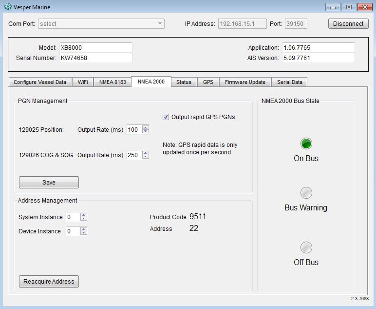Close the Vesper Marine window
Viewport: 376px width, 309px height.
tap(365, 7)
